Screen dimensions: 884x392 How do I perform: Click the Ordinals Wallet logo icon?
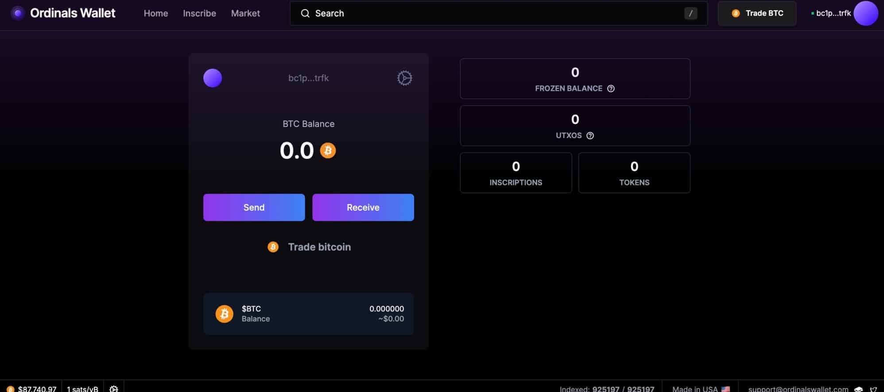tap(18, 13)
